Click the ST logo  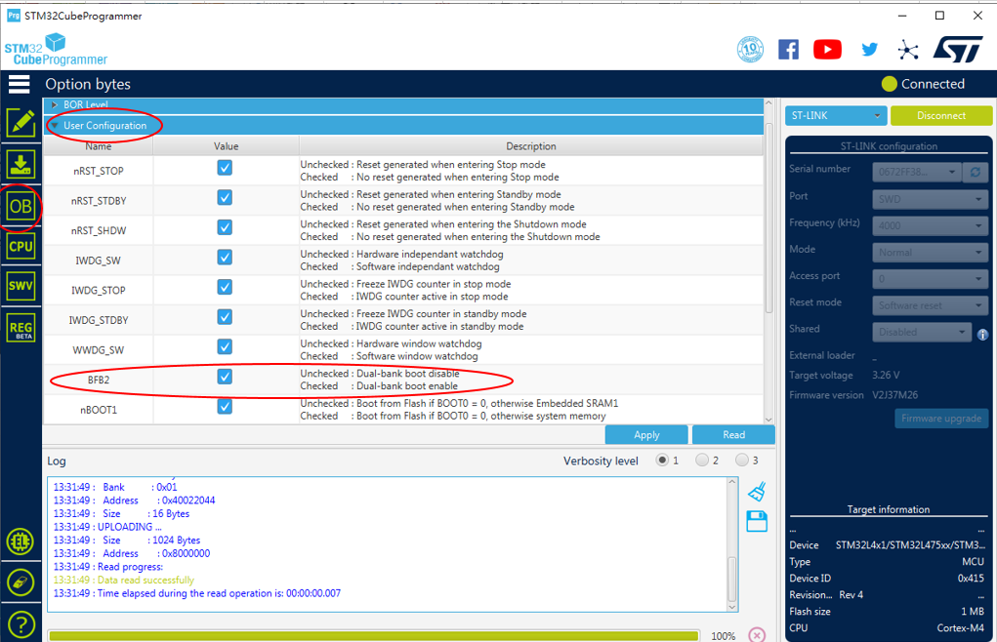click(x=958, y=49)
